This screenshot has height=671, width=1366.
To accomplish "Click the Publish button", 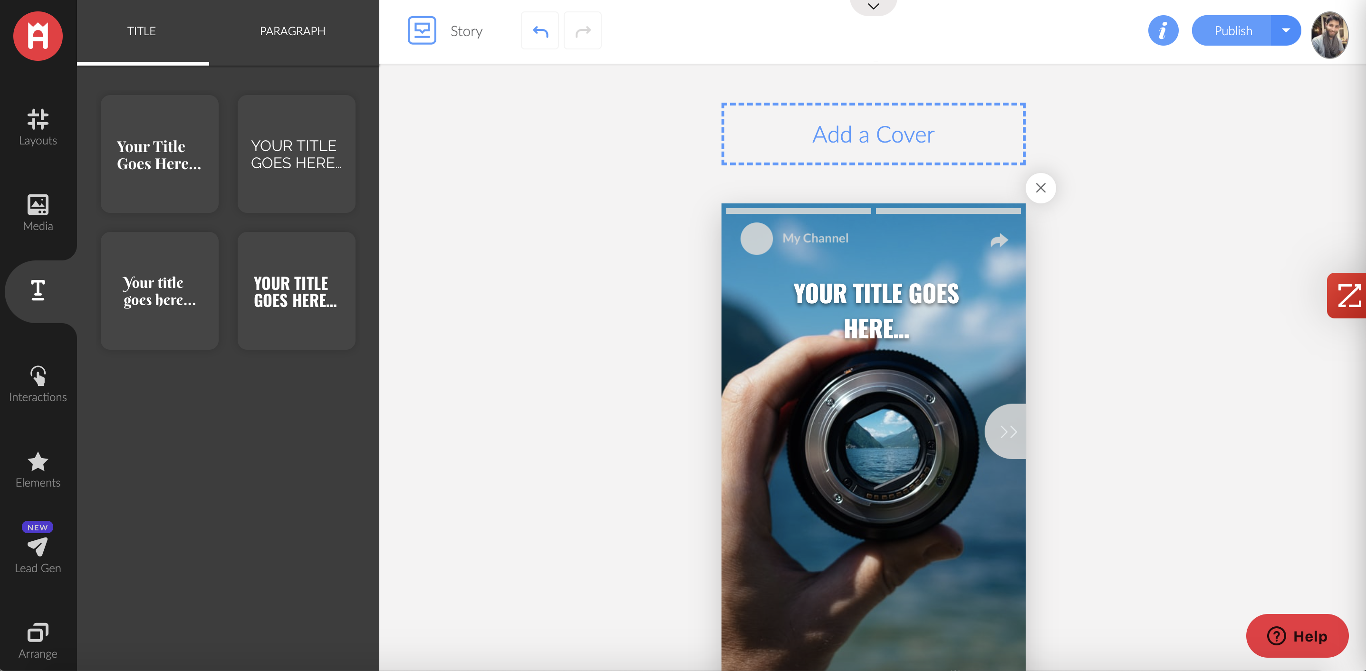I will coord(1232,31).
